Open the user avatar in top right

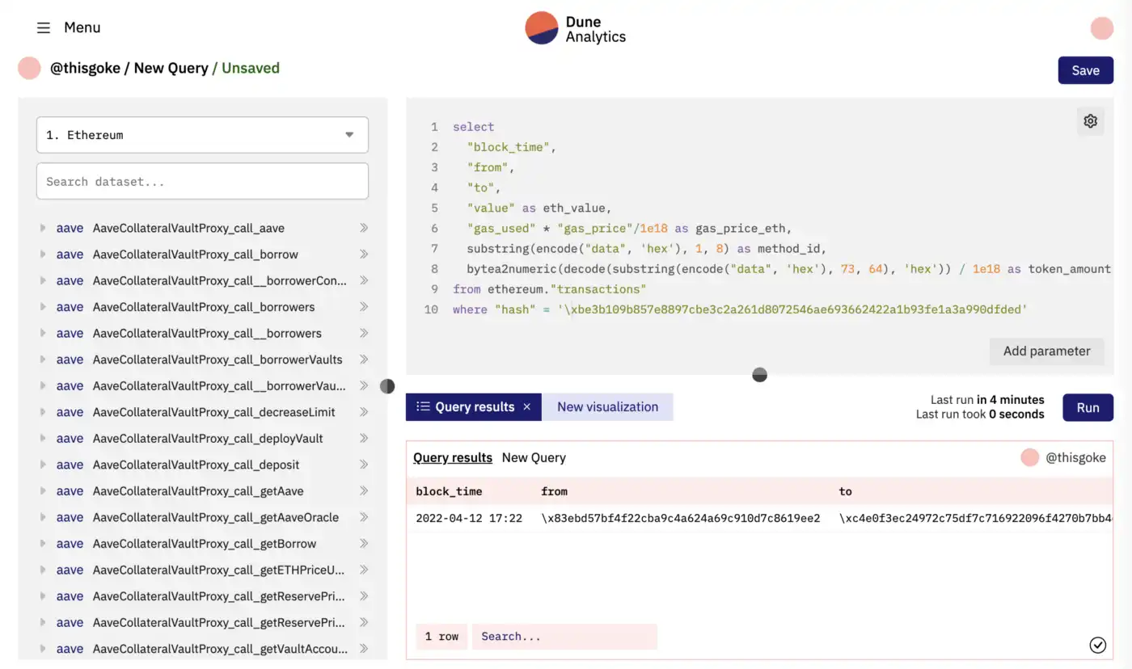[x=1101, y=28]
